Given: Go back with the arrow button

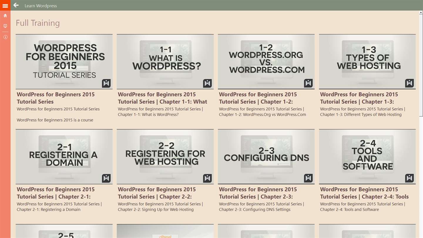Looking at the screenshot, I should pyautogui.click(x=16, y=5).
